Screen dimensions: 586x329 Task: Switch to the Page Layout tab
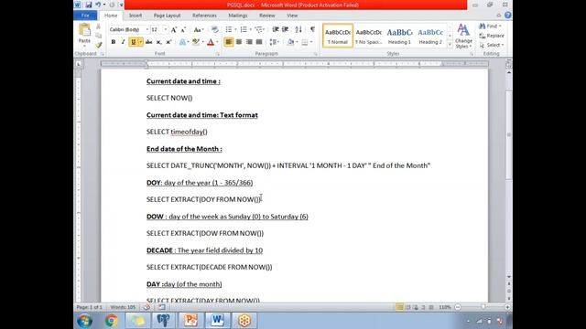[x=167, y=16]
